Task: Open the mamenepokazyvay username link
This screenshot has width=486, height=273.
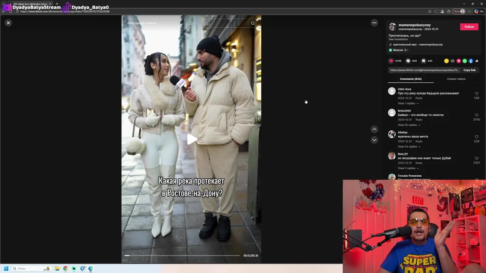Action: pyautogui.click(x=415, y=25)
